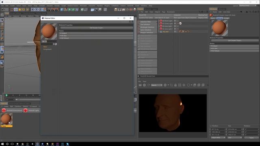
Task: Select RS Point Light in Object Manager
Action: pyautogui.click(x=167, y=21)
